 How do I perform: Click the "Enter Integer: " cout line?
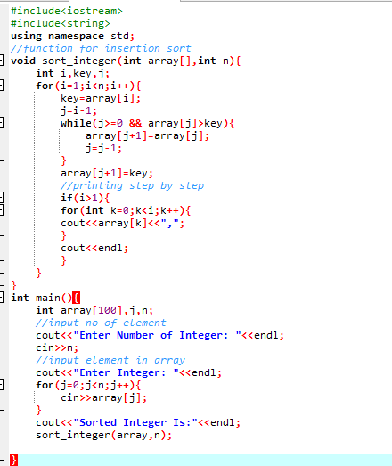128,373
